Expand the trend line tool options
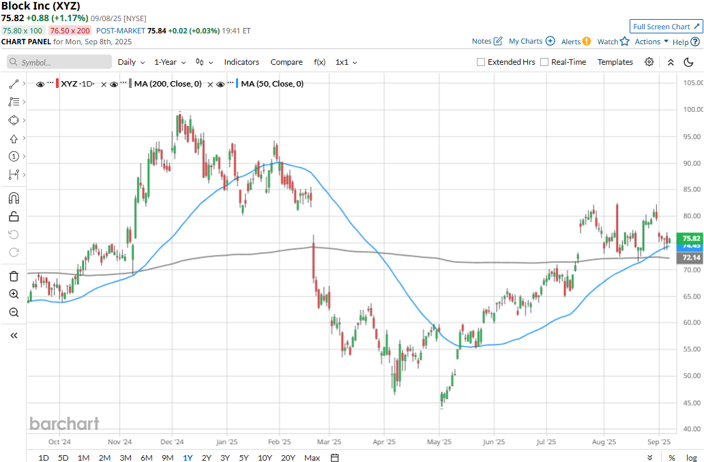This screenshot has width=704, height=462. (x=24, y=84)
